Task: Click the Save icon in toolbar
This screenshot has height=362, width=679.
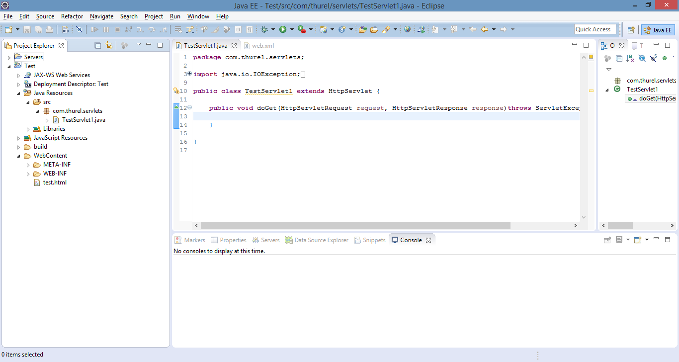Action: pos(27,30)
